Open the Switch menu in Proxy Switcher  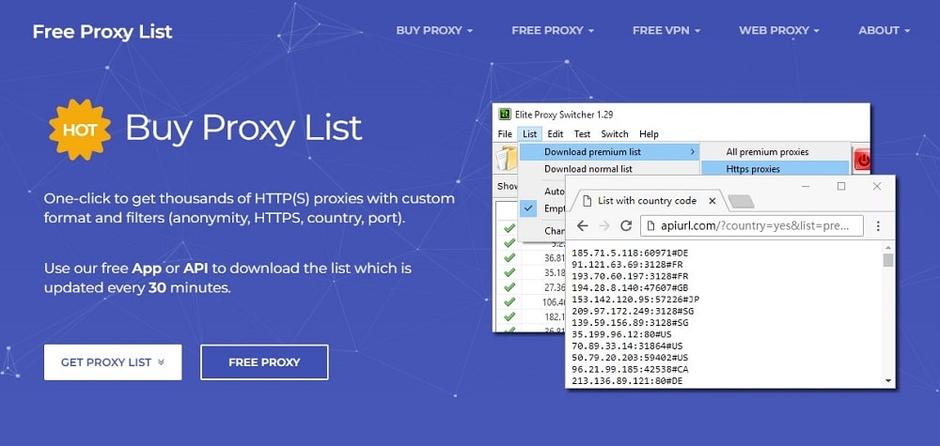click(x=615, y=134)
